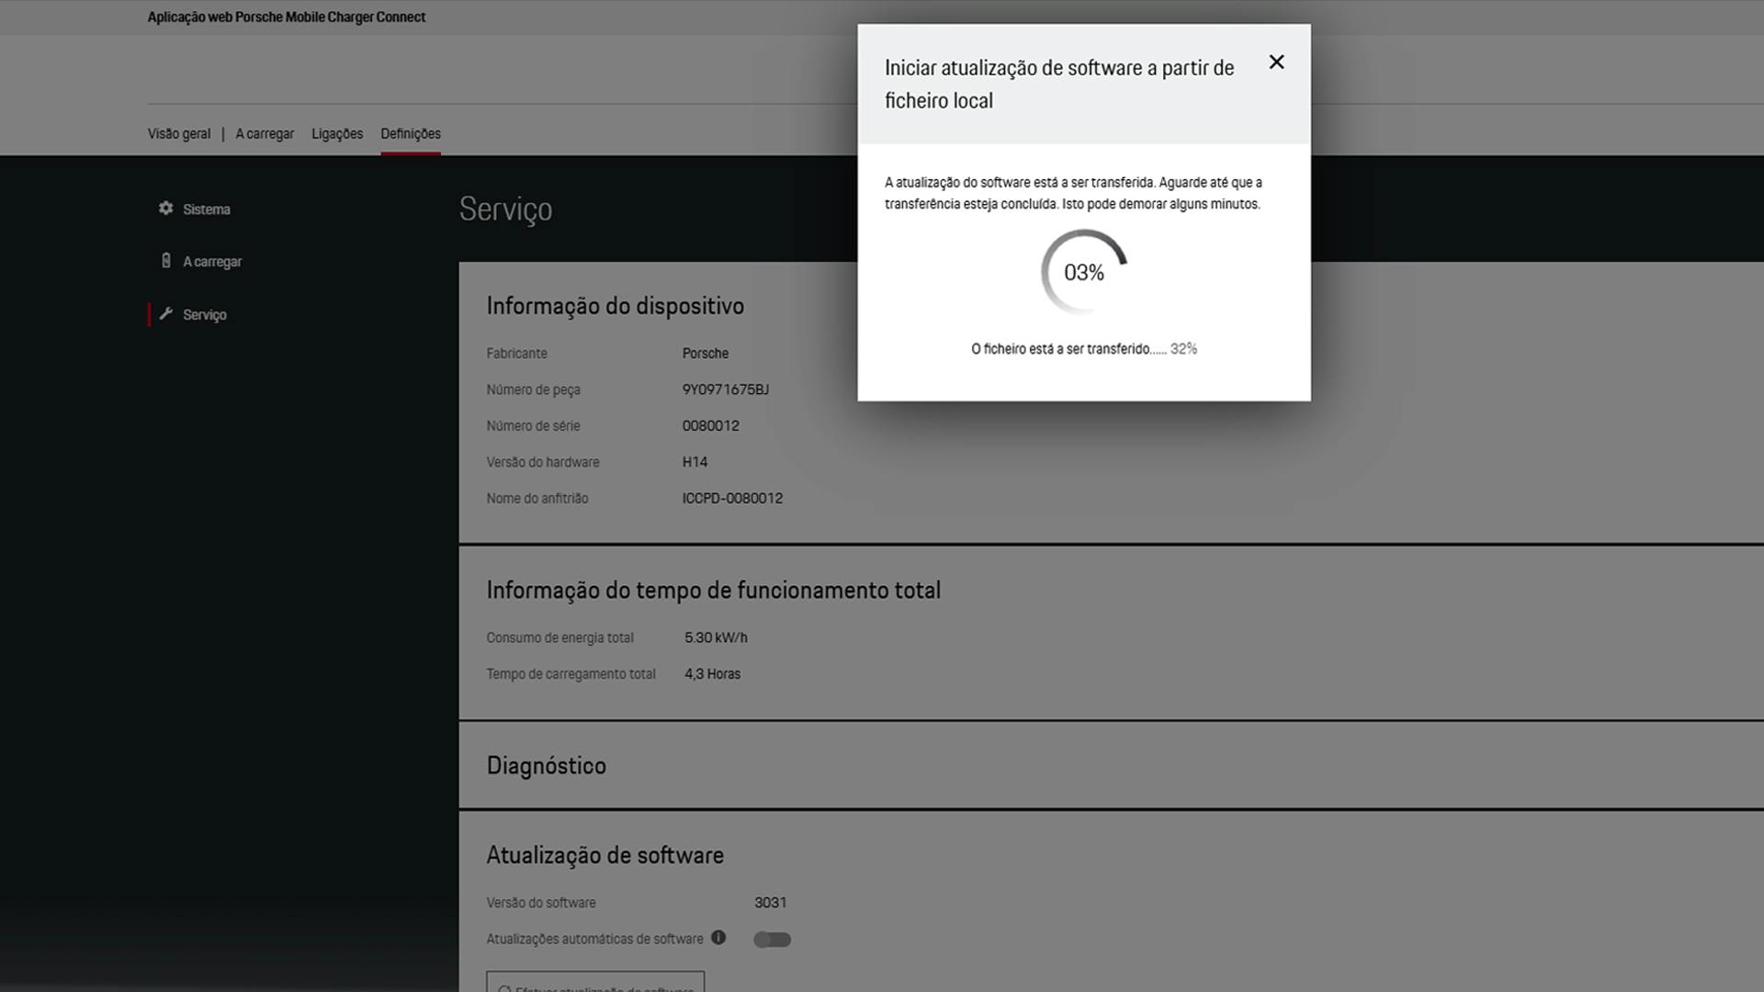Screen dimensions: 1764x992
Task: Click the Tempo de carregamento total label
Action: tap(571, 674)
